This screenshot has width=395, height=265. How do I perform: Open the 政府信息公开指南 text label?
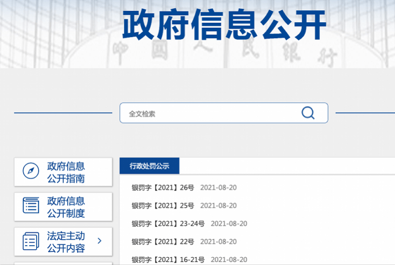pyautogui.click(x=66, y=172)
